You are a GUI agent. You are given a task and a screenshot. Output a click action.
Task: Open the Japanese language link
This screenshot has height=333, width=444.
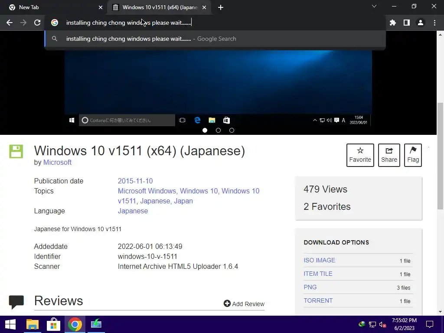point(133,211)
